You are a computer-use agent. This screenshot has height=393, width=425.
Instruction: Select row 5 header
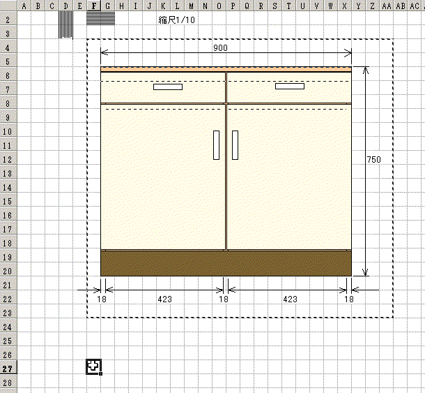point(8,61)
